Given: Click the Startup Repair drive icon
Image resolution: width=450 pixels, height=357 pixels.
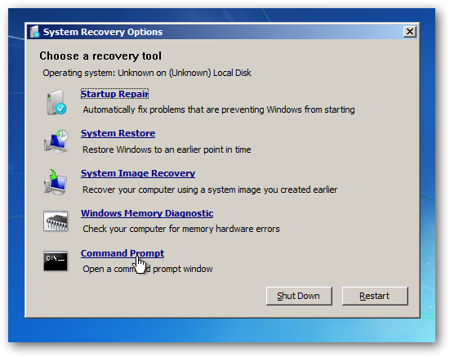Looking at the screenshot, I should click(56, 102).
